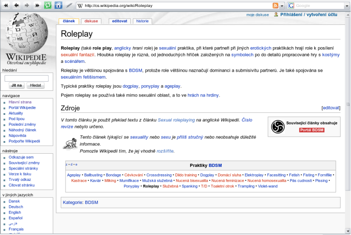
Task: Click the Google search engine icon
Action: click(x=291, y=6)
